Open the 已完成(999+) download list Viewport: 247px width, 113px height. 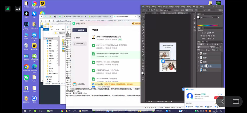(x=80, y=44)
